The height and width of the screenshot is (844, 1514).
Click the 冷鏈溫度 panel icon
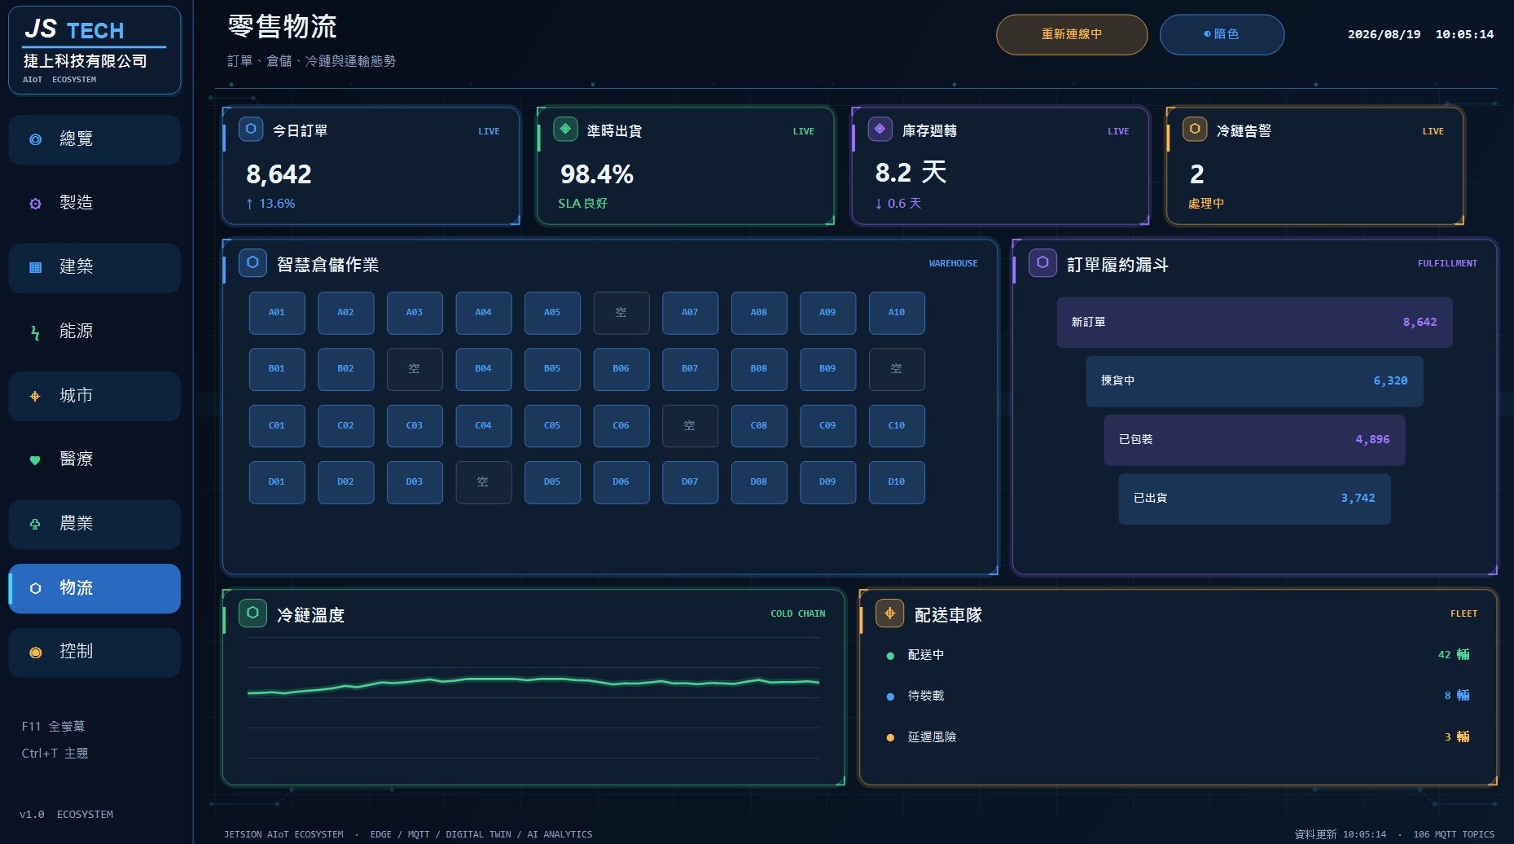(252, 613)
